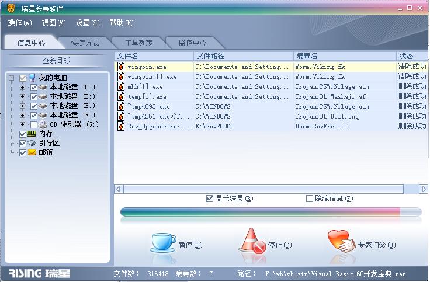Click the drive icon for 本地磁盘 (C:)
The height and width of the screenshot is (282, 430).
pyautogui.click(x=43, y=87)
